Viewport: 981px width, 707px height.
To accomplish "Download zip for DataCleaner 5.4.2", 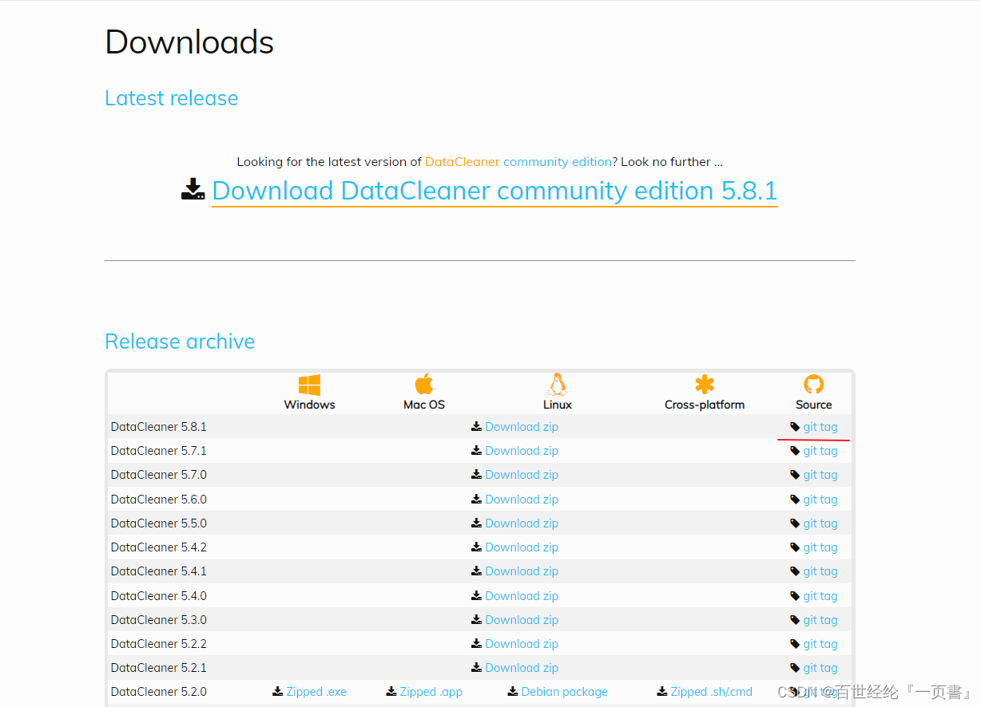I will (x=522, y=547).
